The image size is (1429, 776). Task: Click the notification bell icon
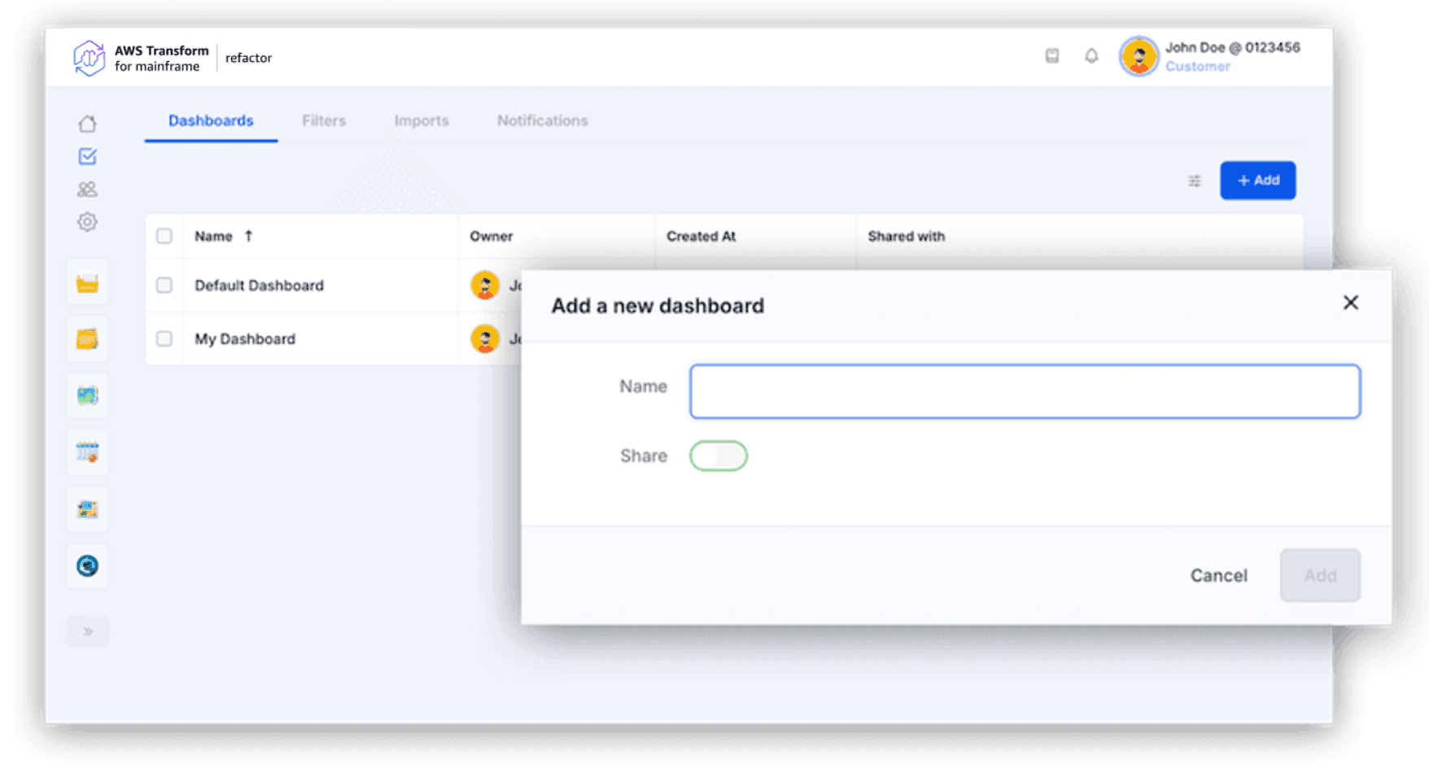pos(1091,56)
